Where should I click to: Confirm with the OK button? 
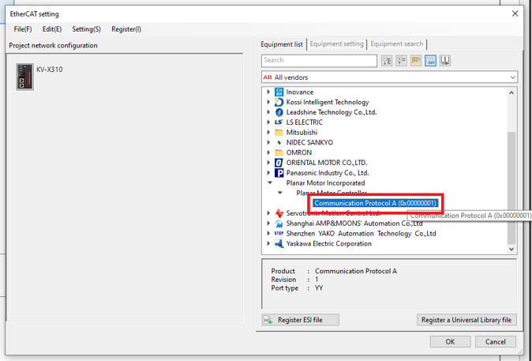[450, 341]
